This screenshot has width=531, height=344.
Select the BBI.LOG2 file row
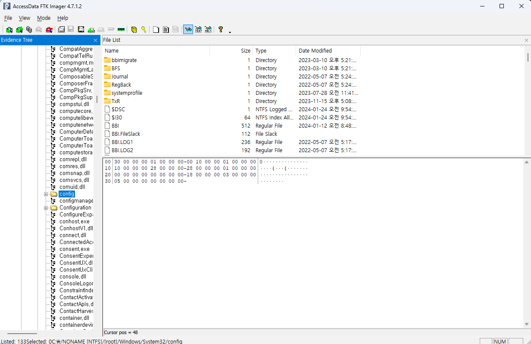point(231,150)
